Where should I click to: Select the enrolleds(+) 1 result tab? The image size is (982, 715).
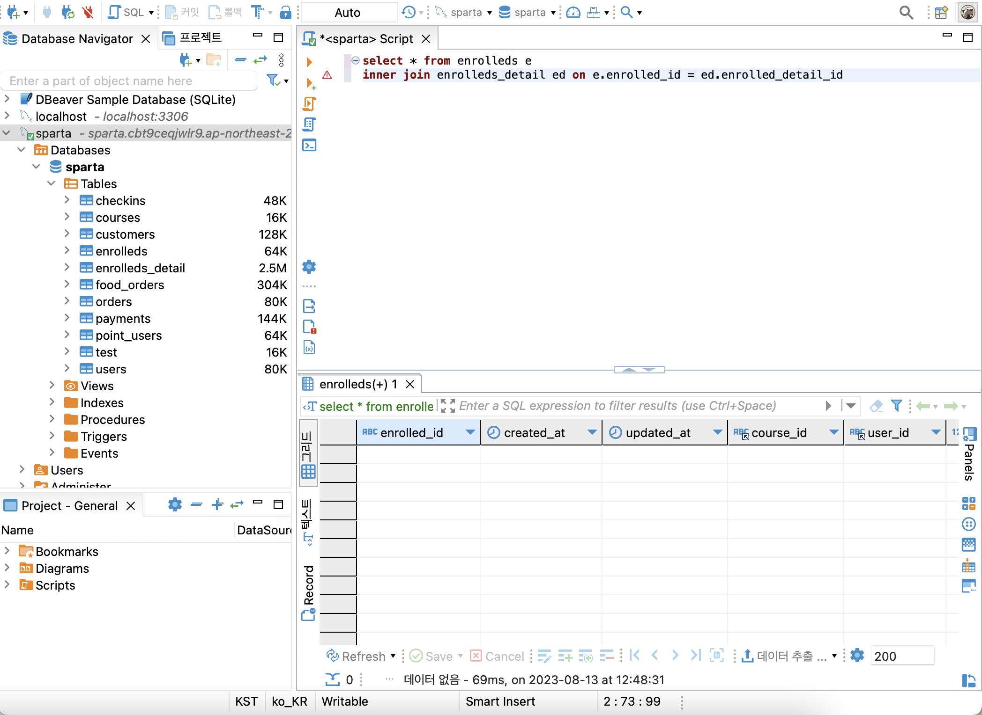pyautogui.click(x=359, y=384)
